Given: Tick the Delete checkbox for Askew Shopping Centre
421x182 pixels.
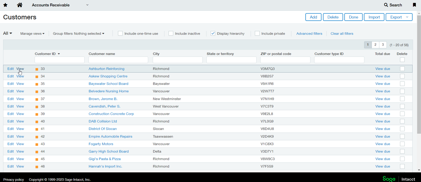Looking at the screenshot, I should point(402,76).
